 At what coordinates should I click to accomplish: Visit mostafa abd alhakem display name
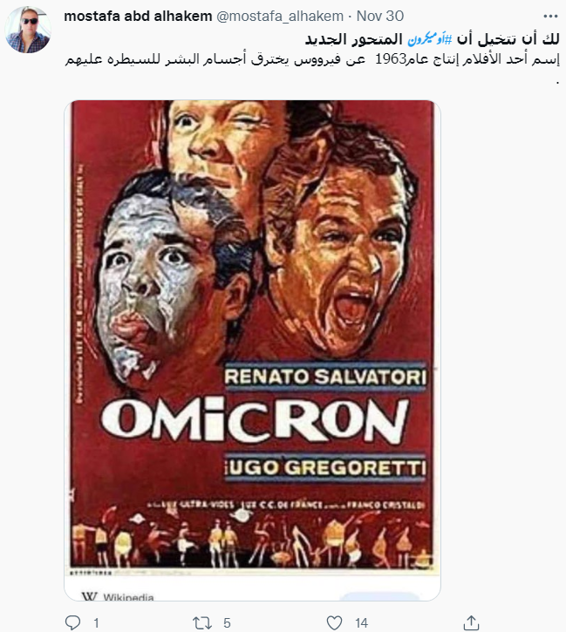click(138, 16)
